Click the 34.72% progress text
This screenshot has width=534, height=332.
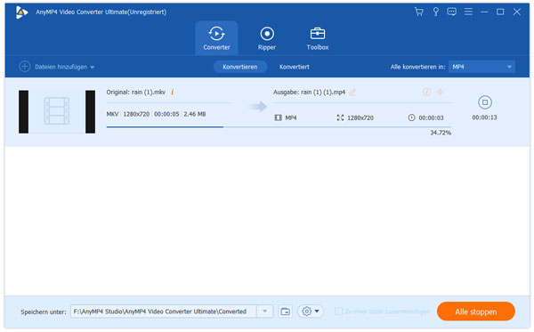(x=441, y=133)
